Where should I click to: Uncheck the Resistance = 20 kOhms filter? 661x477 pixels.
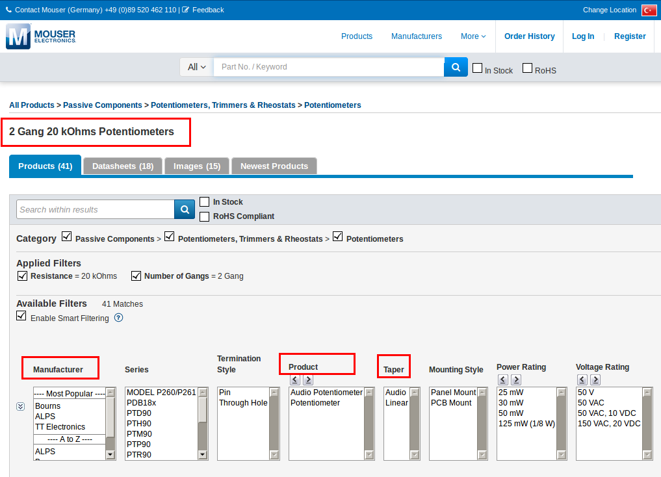[x=22, y=276]
